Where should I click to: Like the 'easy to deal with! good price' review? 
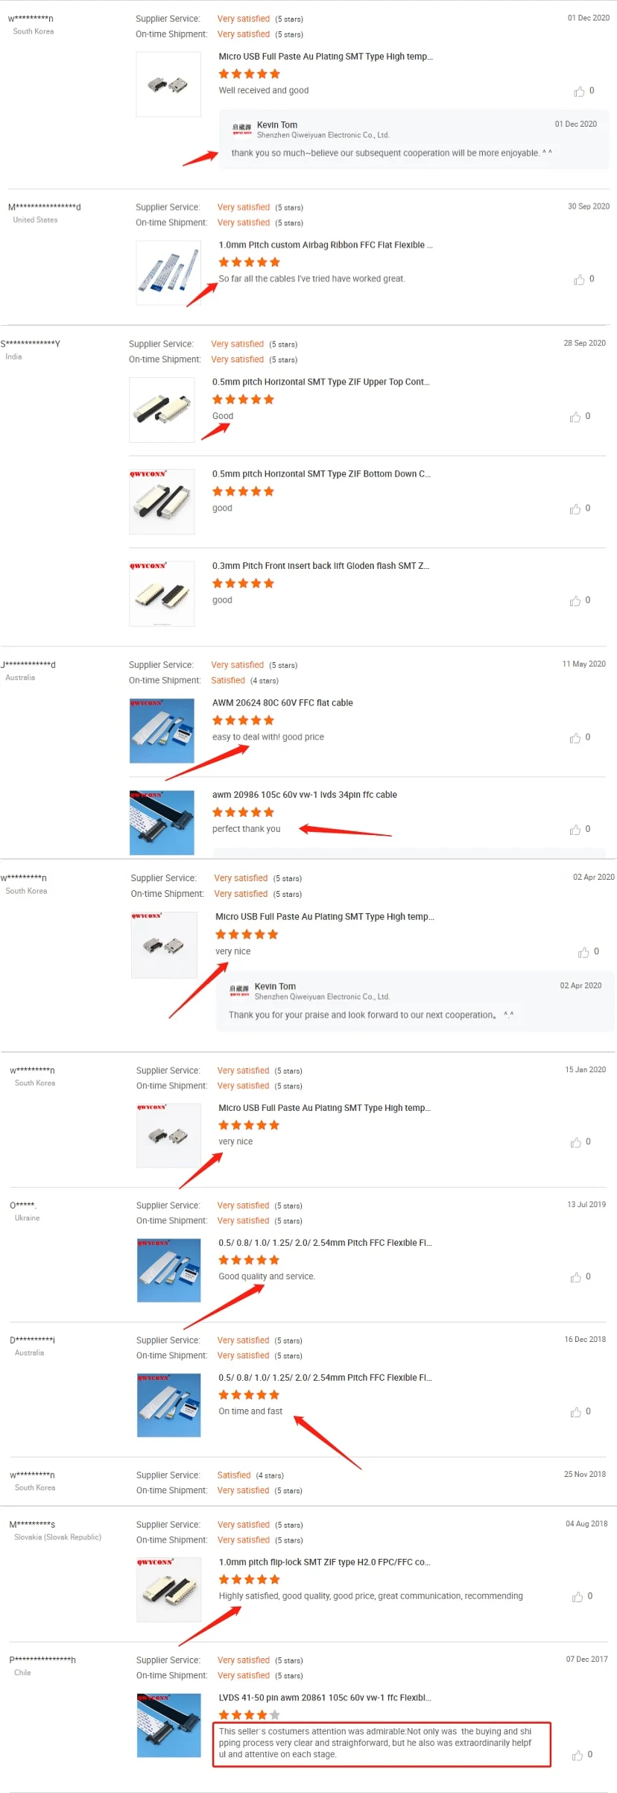[575, 738]
